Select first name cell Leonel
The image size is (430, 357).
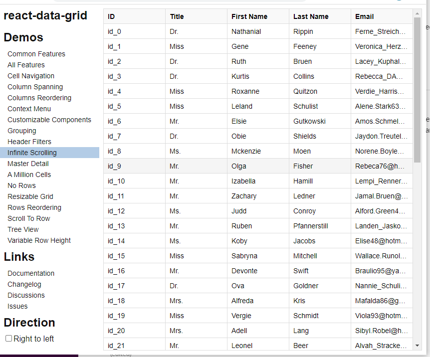pyautogui.click(x=258, y=344)
